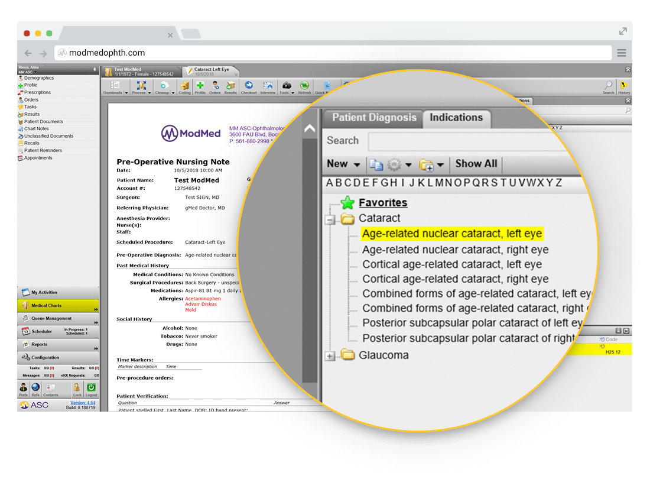This screenshot has height=482, width=650.
Task: Click the Show All button
Action: tap(476, 164)
